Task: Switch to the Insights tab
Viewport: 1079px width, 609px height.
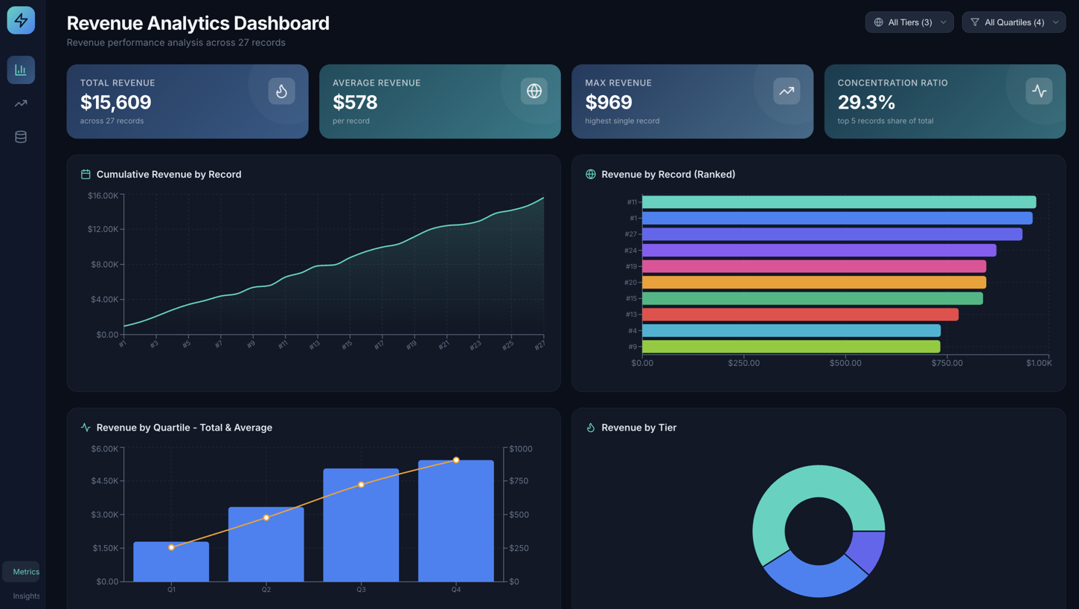Action: point(25,596)
